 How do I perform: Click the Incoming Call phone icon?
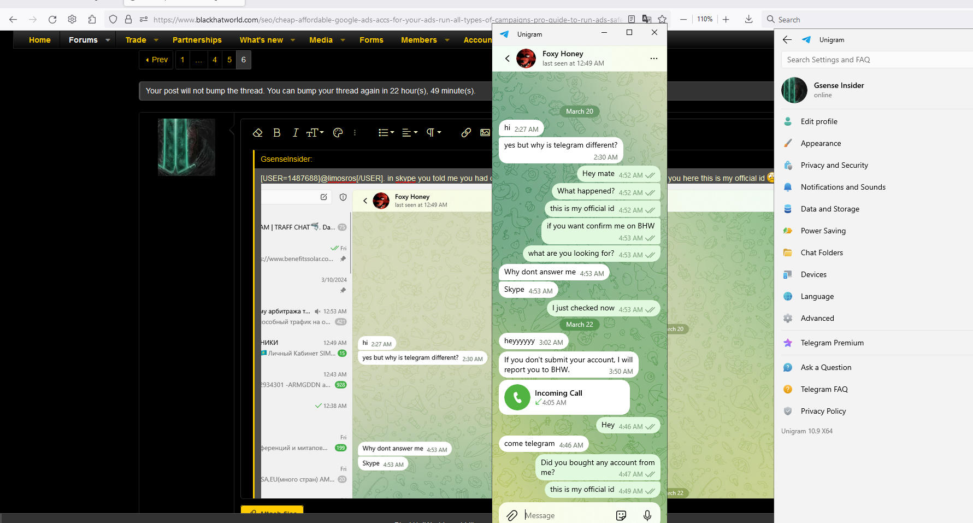[517, 397]
